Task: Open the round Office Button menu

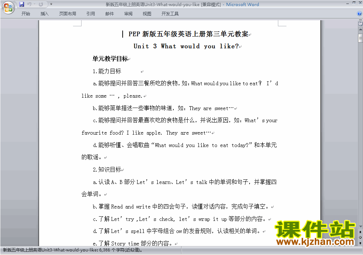Action: point(8,7)
